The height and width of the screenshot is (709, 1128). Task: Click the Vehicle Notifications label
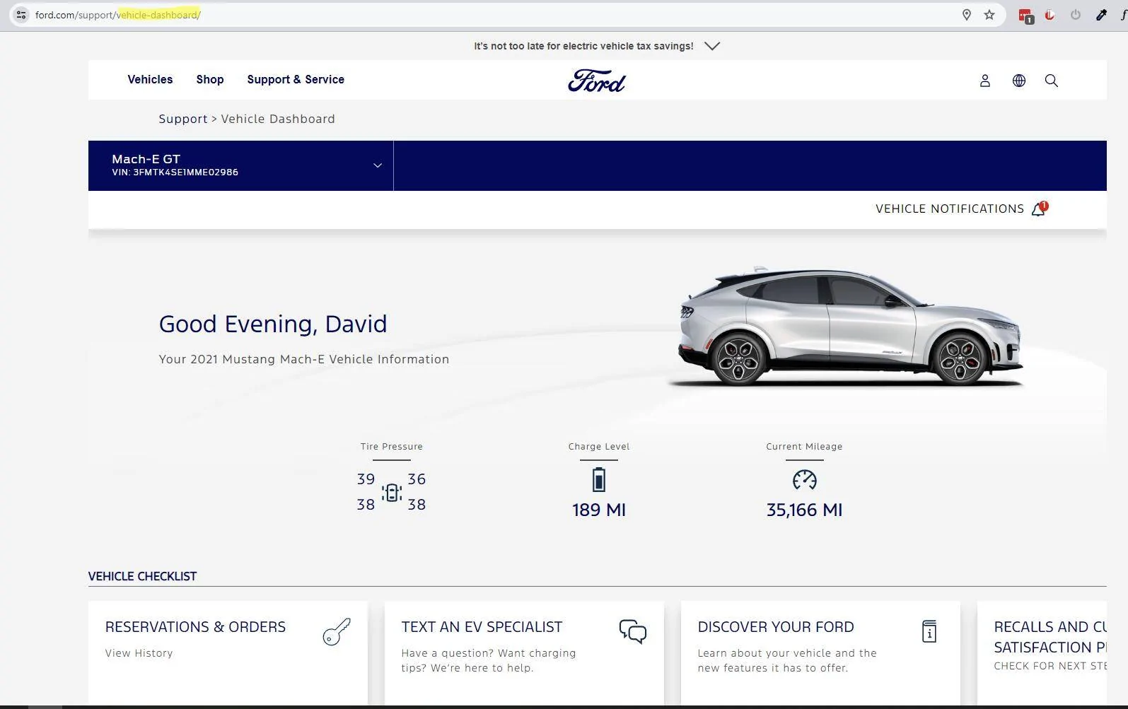click(950, 209)
